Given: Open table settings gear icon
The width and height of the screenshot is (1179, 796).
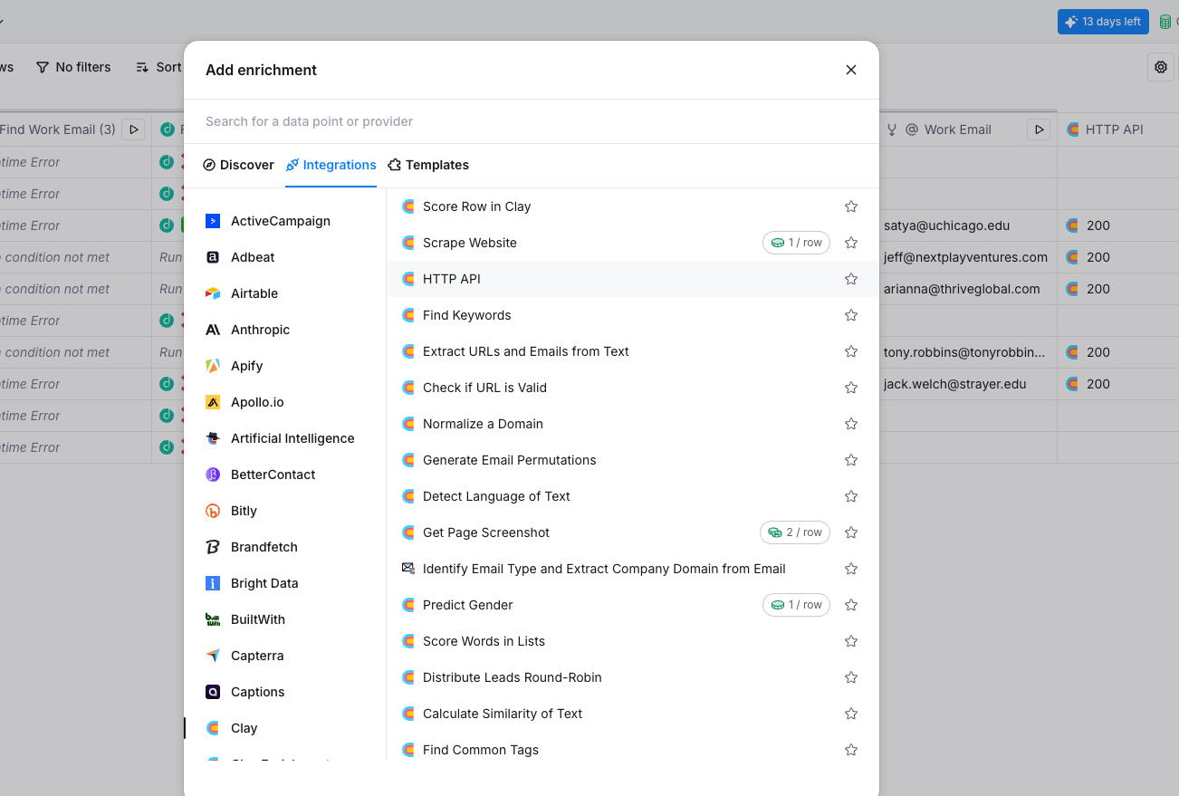Looking at the screenshot, I should click(x=1161, y=67).
